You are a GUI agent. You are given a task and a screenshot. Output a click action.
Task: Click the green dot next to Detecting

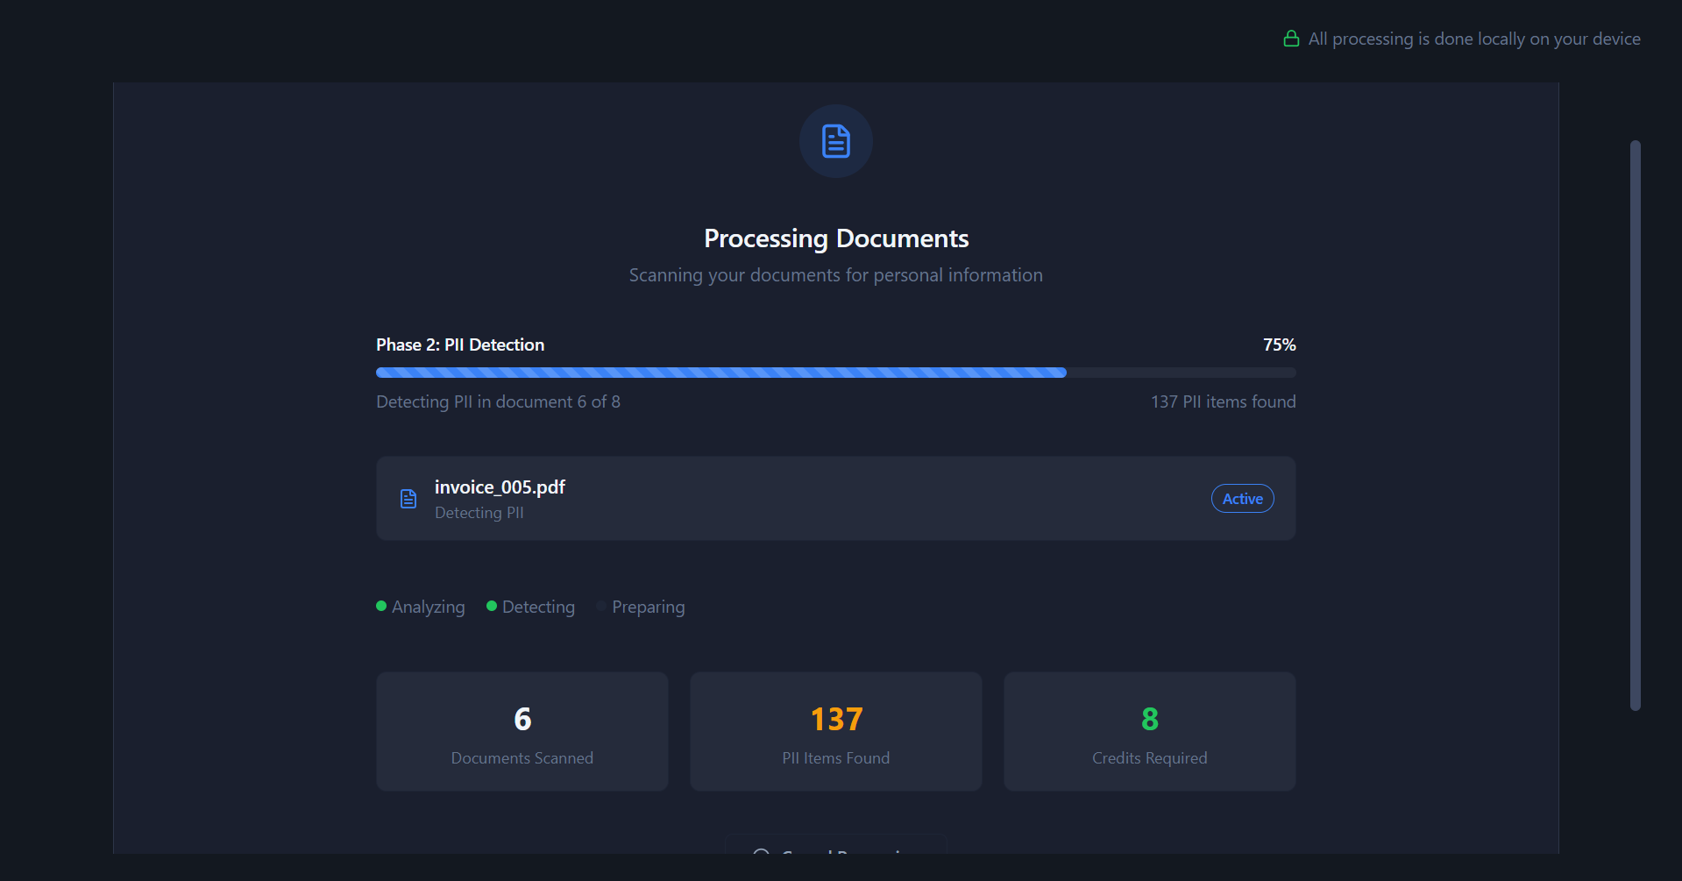tap(492, 606)
